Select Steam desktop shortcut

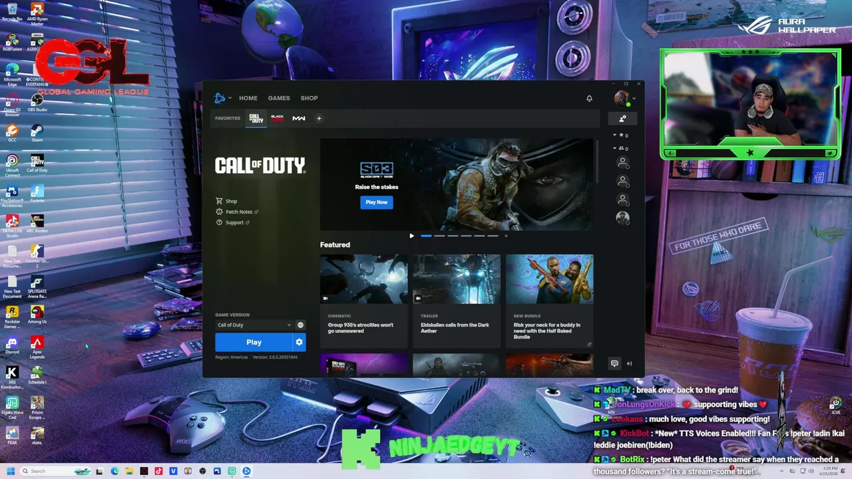37,134
